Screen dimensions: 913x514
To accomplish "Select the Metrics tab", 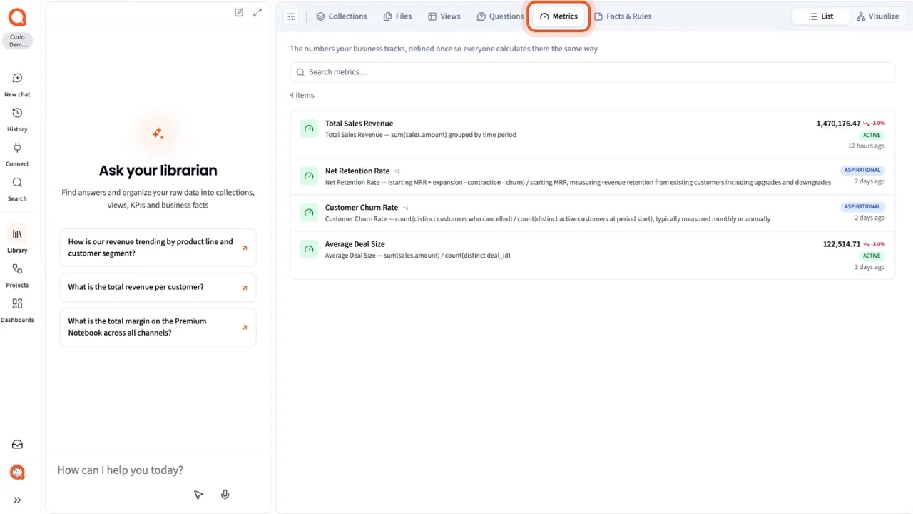I will click(558, 16).
